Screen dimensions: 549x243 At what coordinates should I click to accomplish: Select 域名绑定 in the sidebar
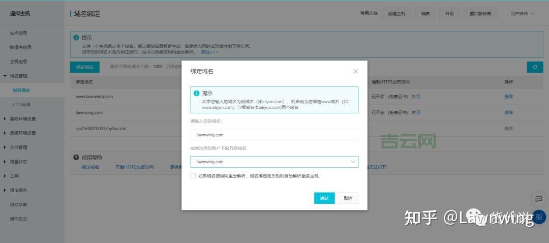21,90
